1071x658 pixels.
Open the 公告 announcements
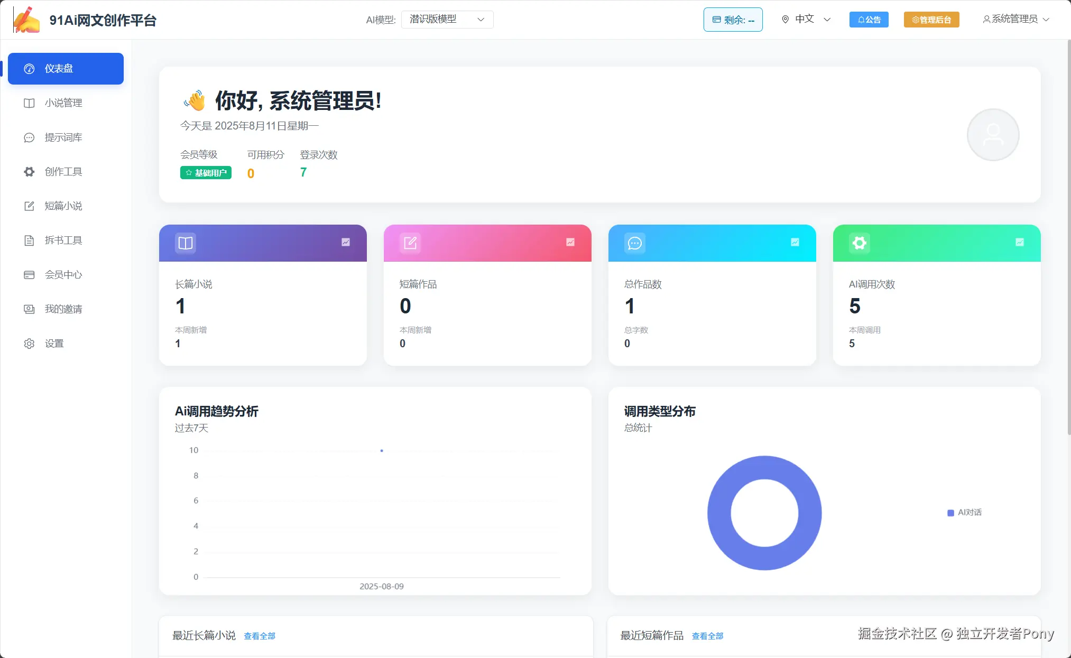tap(869, 19)
